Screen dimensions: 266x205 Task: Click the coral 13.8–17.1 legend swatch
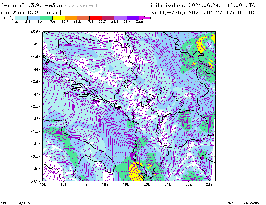83,18
